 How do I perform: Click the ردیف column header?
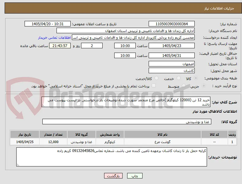coord(232,134)
